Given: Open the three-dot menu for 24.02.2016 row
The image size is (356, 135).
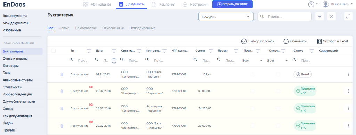Looking at the screenshot, I should pos(348,109).
